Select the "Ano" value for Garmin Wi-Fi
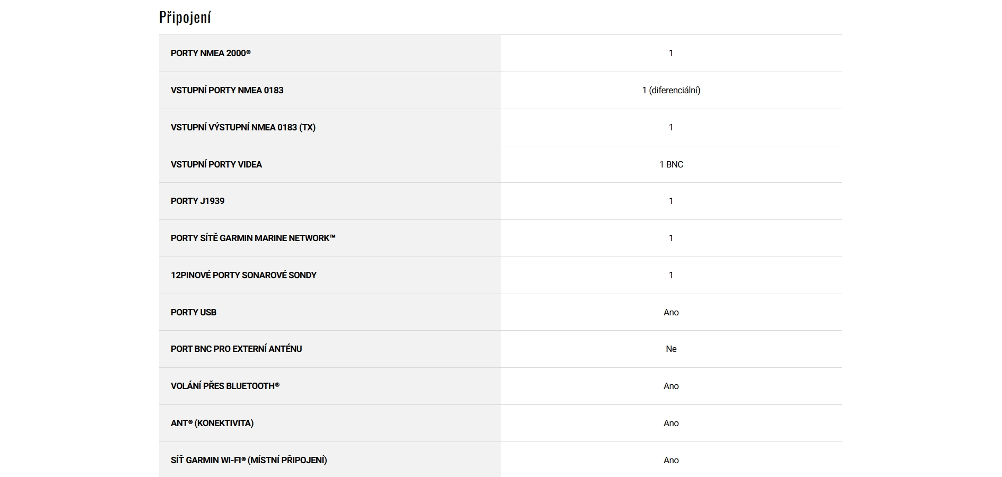 pos(671,460)
